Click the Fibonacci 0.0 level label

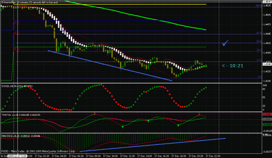coord(260,77)
